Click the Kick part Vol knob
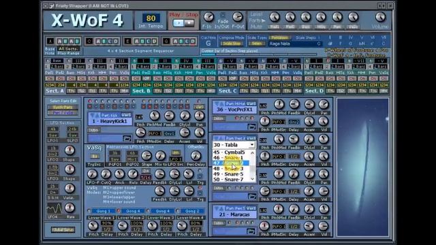 tap(200, 133)
